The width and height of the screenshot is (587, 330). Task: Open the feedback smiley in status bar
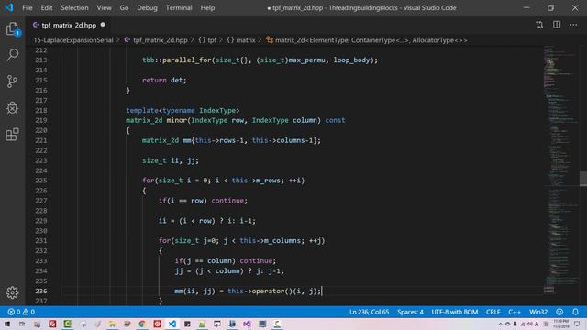559,312
